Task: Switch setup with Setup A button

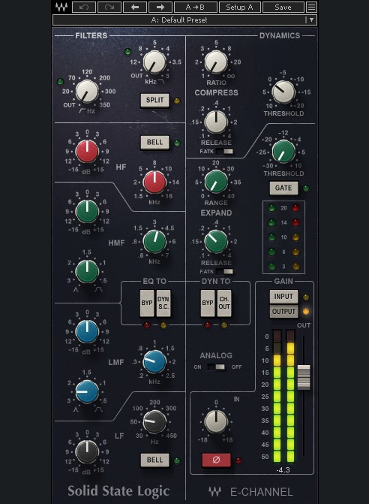Action: click(x=239, y=7)
